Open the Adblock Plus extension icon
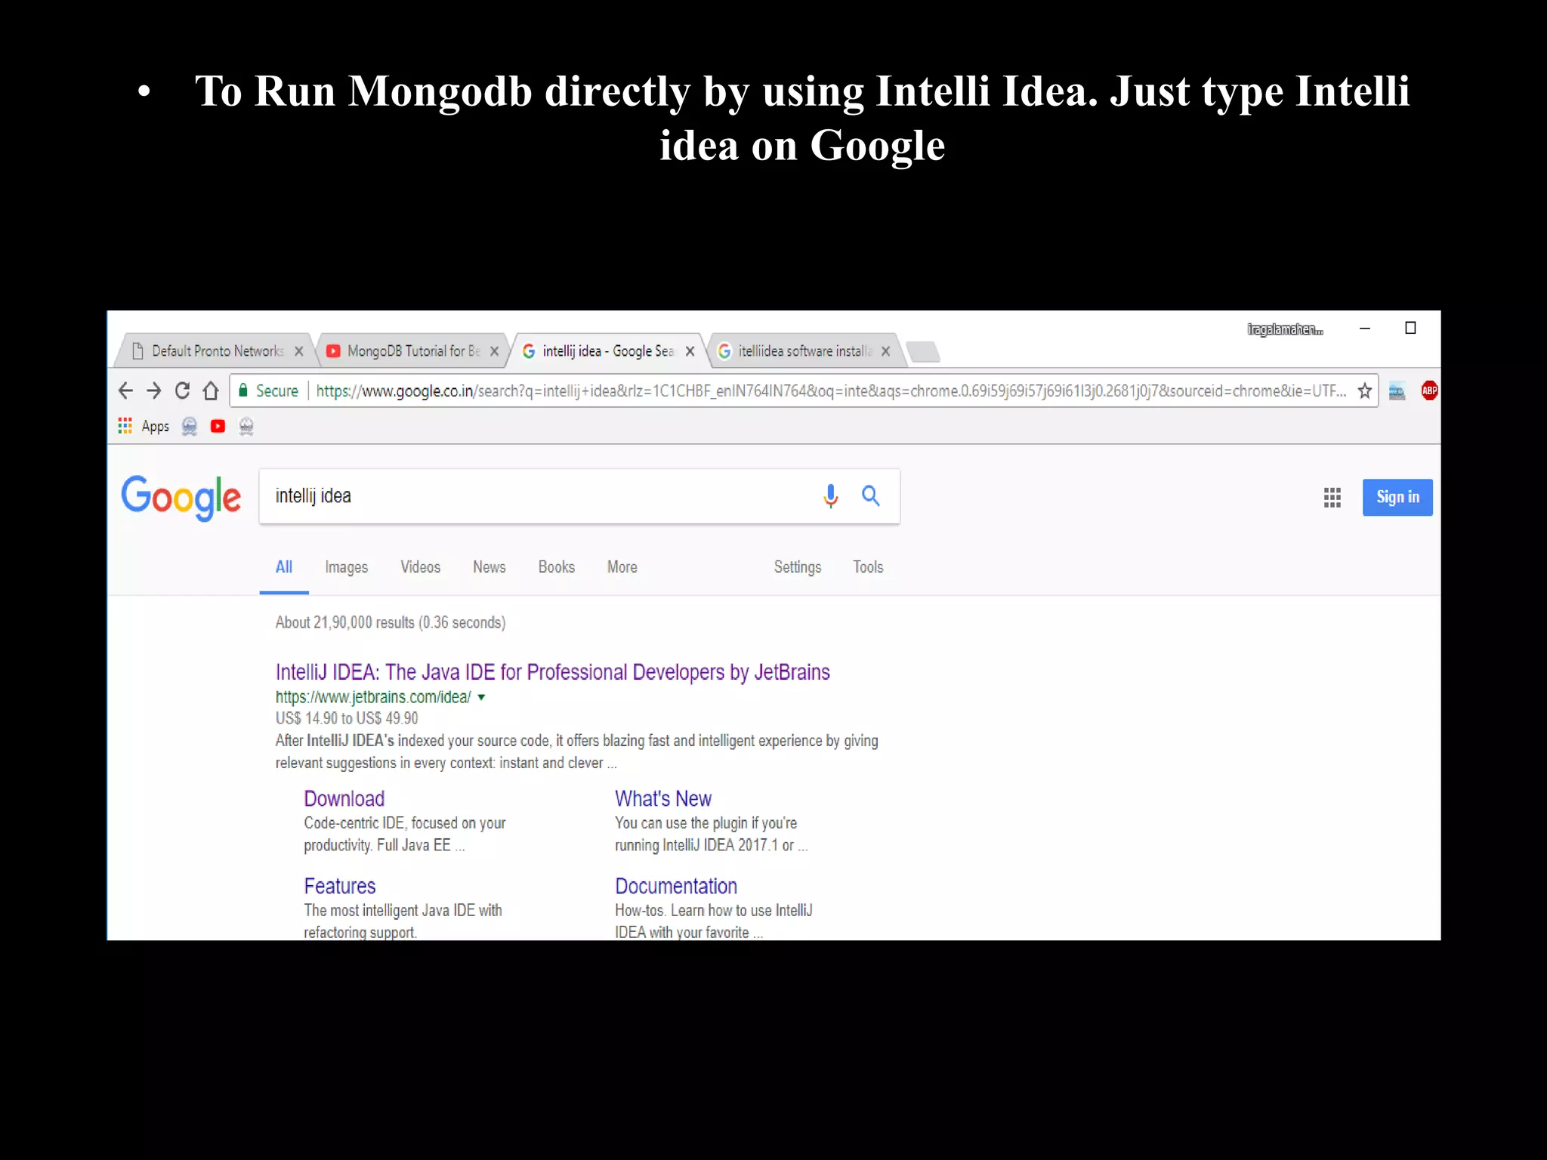Image resolution: width=1547 pixels, height=1160 pixels. click(x=1429, y=390)
